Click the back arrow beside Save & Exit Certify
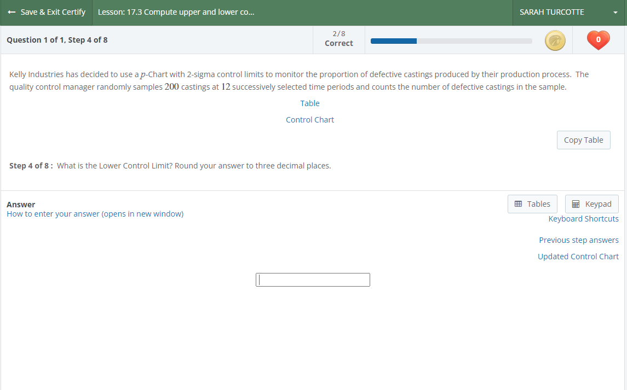 point(12,11)
